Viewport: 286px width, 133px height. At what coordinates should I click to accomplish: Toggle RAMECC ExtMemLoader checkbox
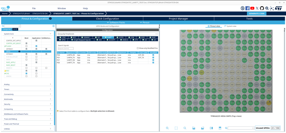coord(46,68)
